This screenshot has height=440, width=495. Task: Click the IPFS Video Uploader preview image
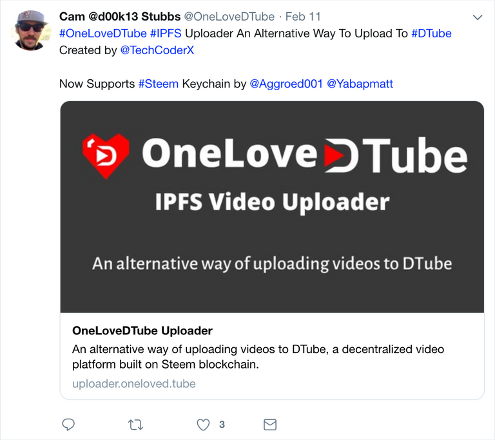pyautogui.click(x=272, y=207)
